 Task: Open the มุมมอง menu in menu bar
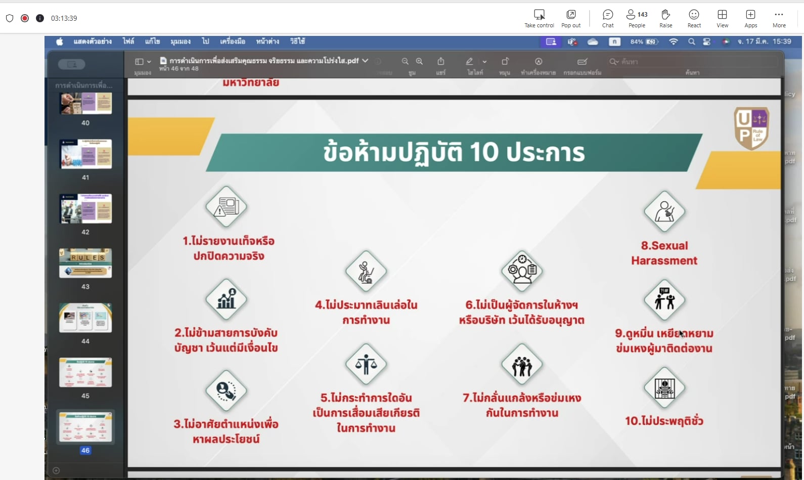(181, 41)
